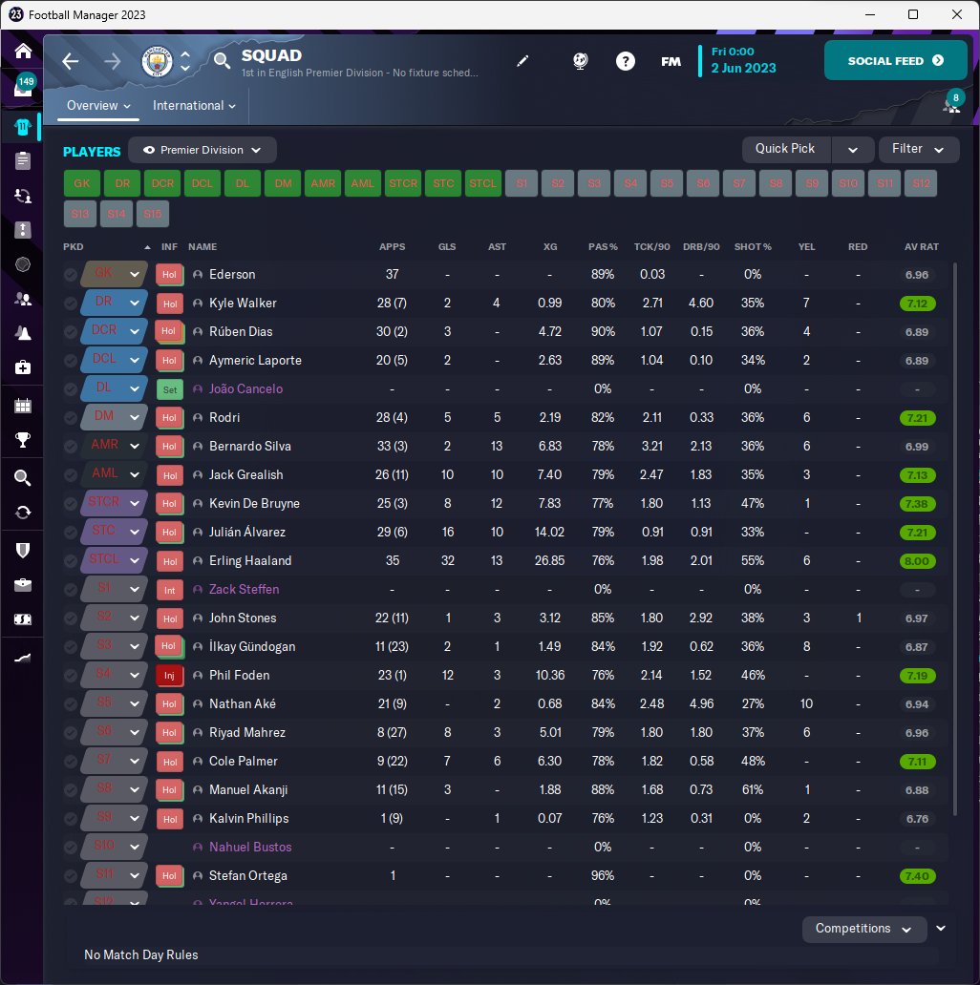This screenshot has height=985, width=980.
Task: Open the Medical Centre icon in sidebar
Action: [x=23, y=367]
